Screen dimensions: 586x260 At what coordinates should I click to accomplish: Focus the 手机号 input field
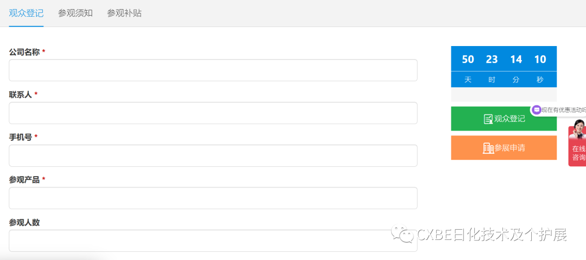tap(213, 155)
